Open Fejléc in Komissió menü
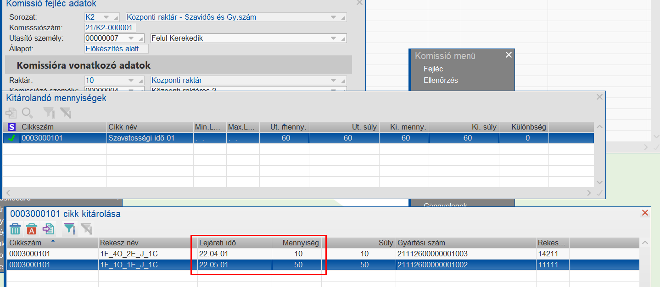660x287 pixels. tap(433, 69)
